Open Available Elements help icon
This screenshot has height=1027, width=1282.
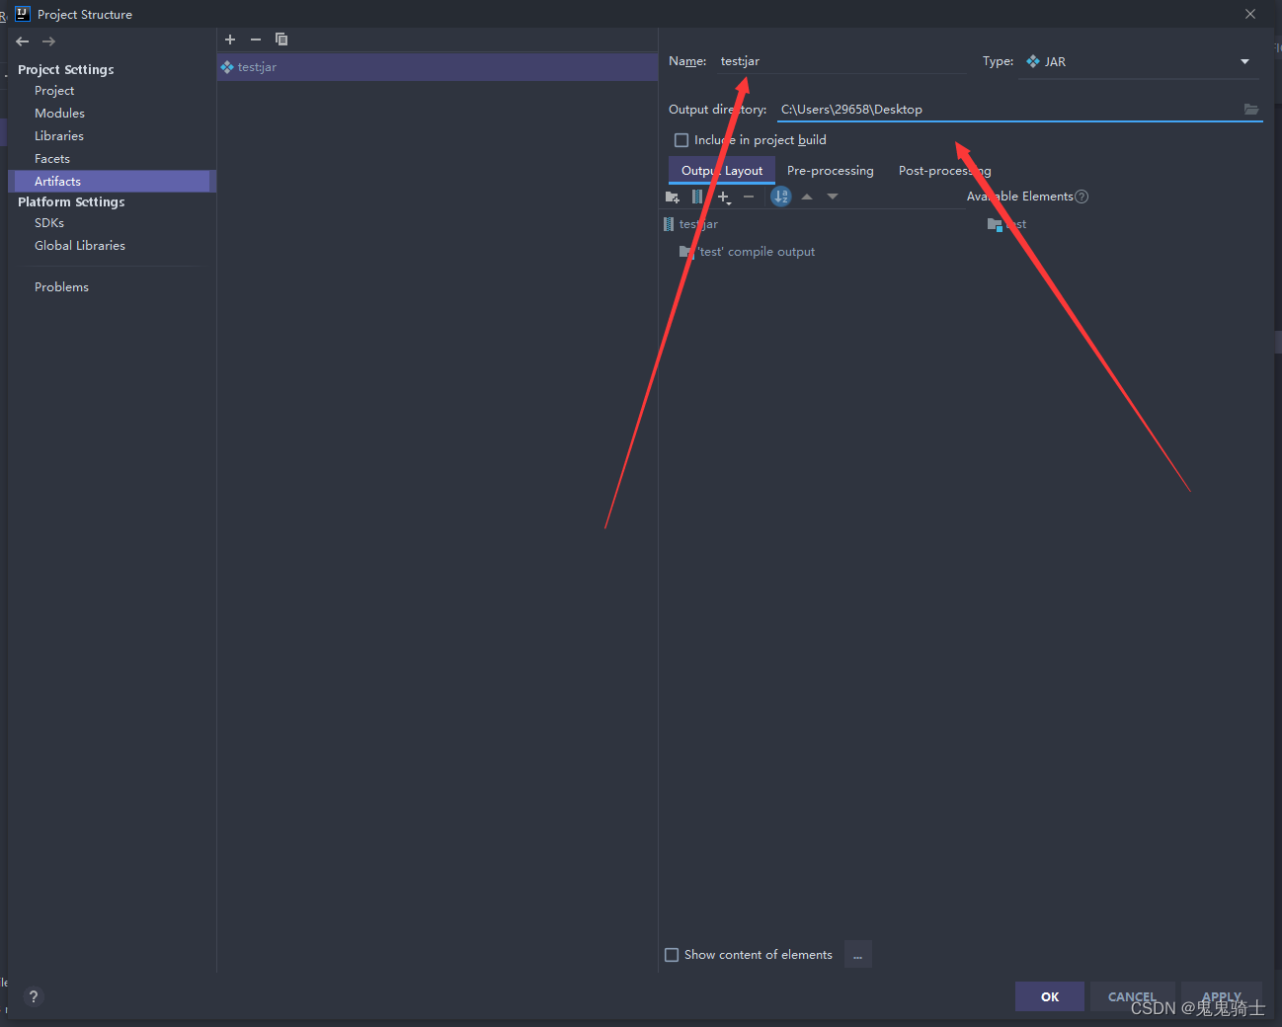tap(1082, 197)
